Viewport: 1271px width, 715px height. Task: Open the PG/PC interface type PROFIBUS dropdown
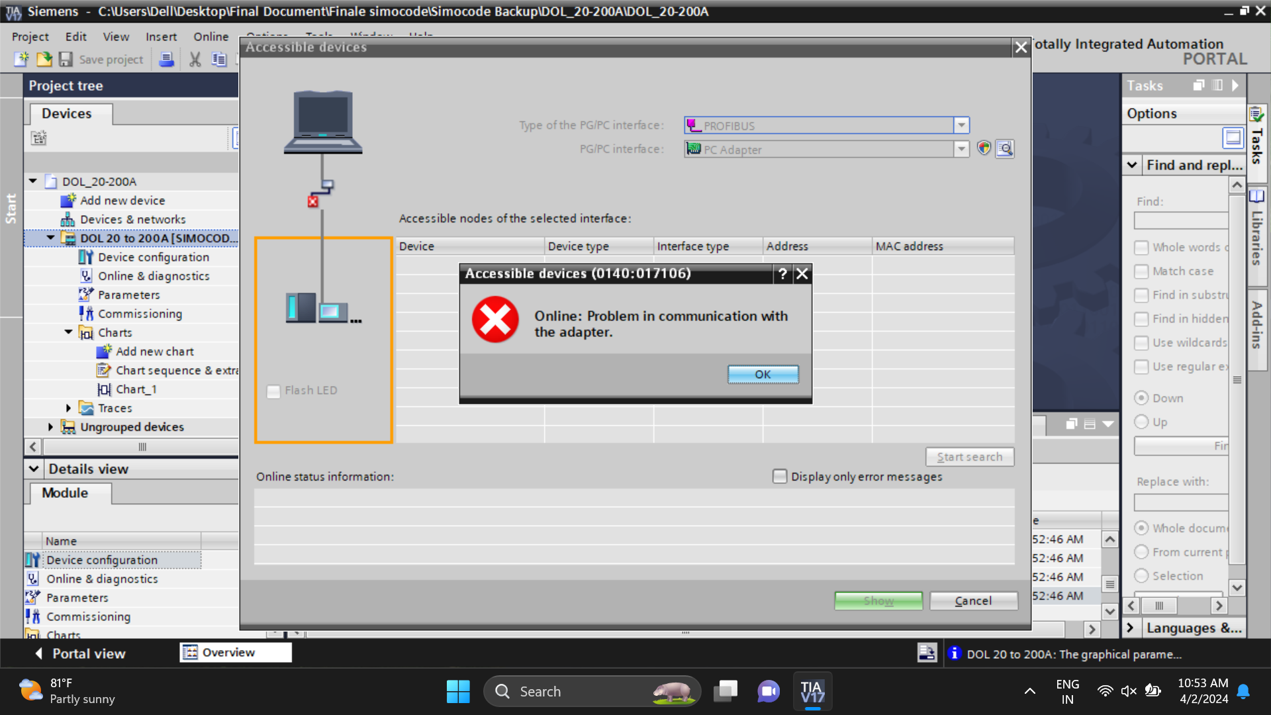pos(961,125)
